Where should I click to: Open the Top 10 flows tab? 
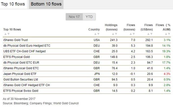13,4
